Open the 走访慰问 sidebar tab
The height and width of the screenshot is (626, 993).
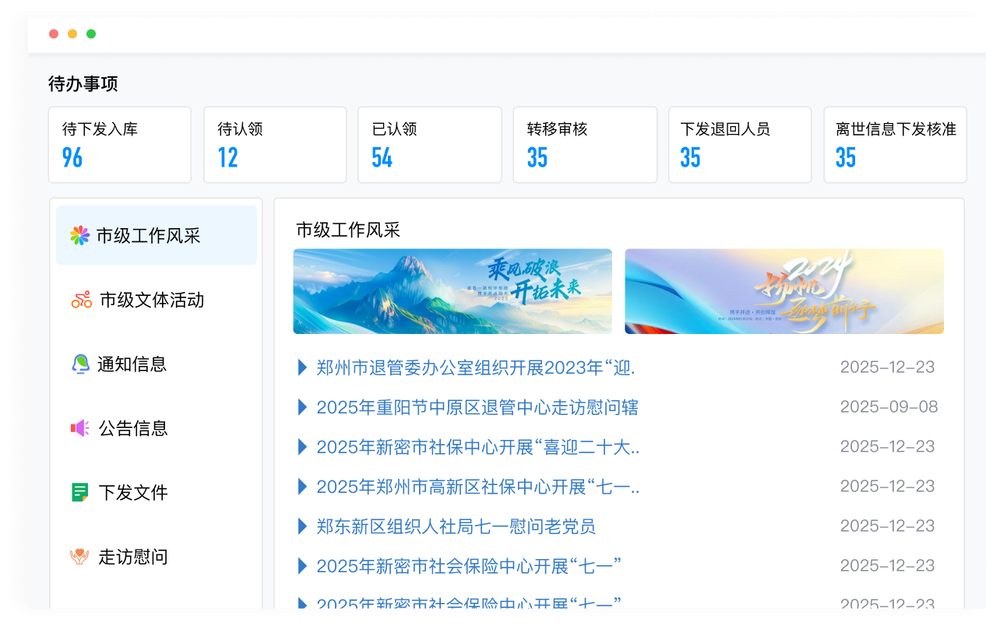[x=157, y=556]
